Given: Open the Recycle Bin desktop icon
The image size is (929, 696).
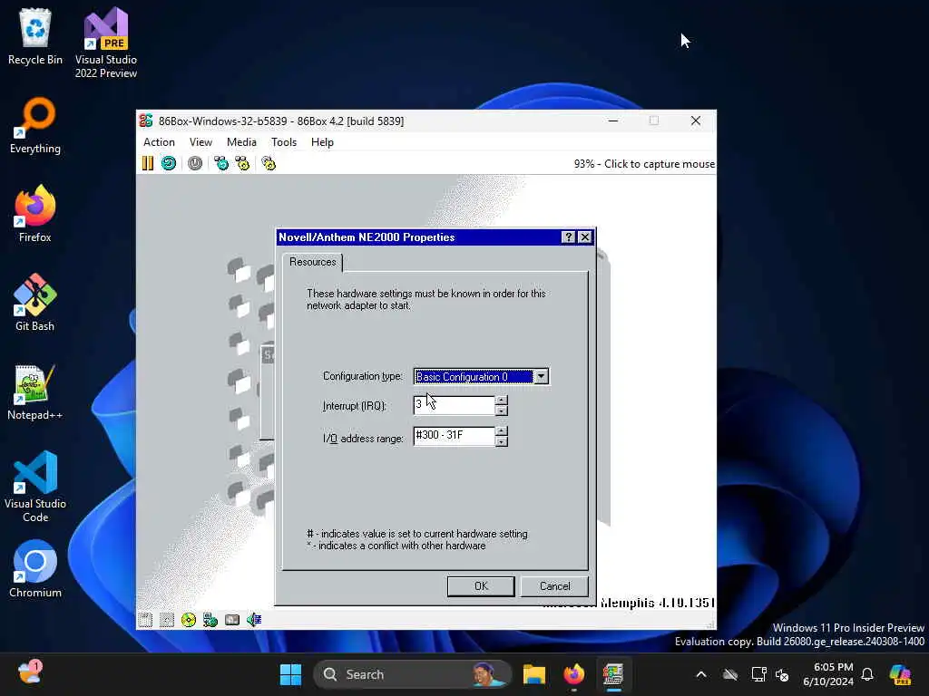Looking at the screenshot, I should click(x=35, y=36).
